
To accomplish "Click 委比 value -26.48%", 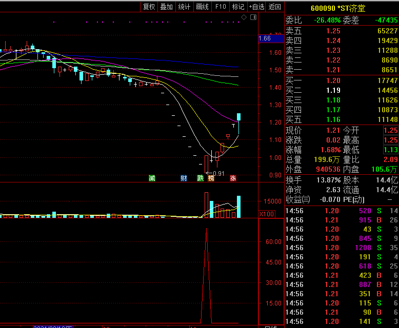I will [x=327, y=20].
